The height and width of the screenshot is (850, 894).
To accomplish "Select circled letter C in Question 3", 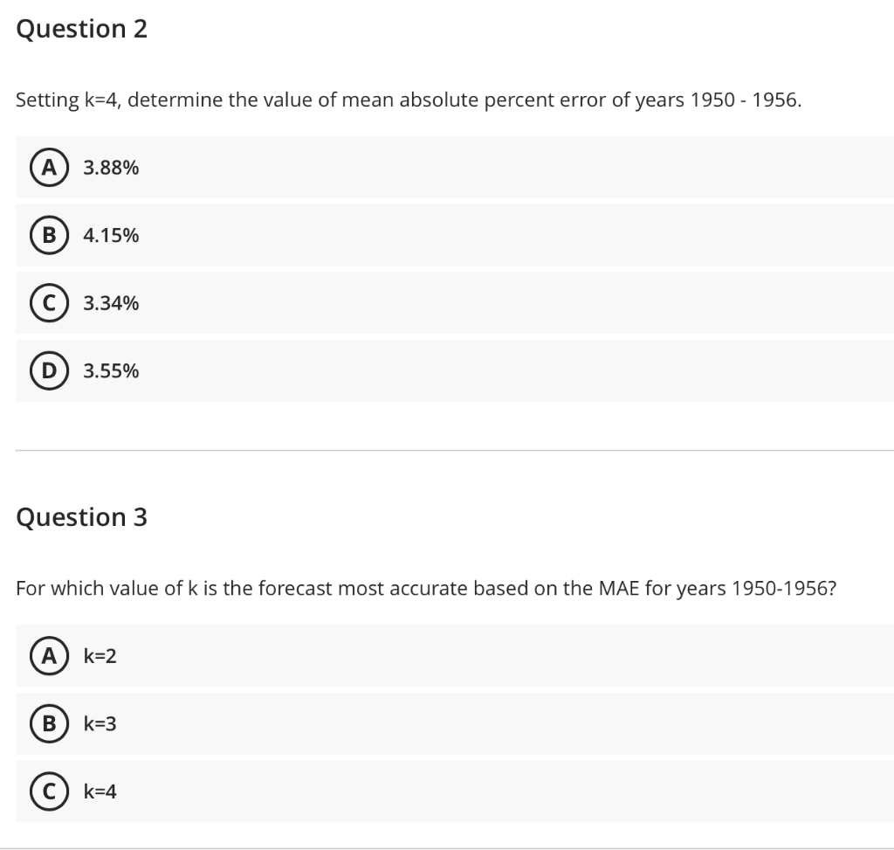I will 50,791.
